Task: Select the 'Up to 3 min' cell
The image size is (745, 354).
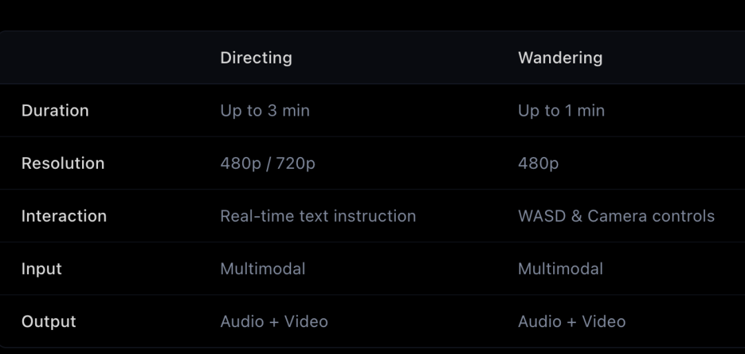Action: [x=265, y=111]
